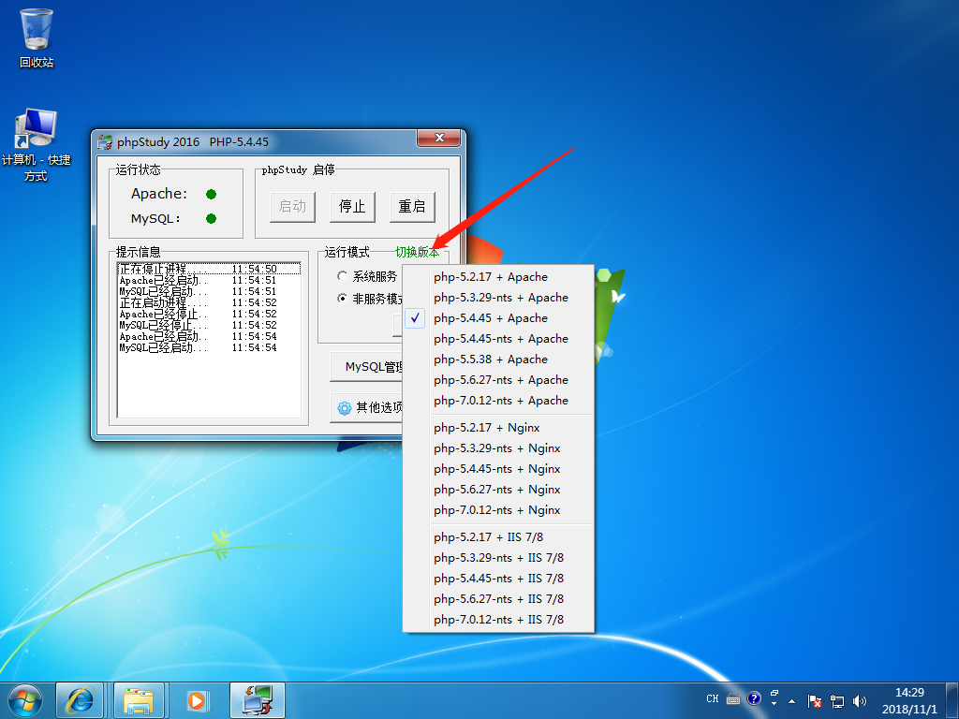
Task: Select log row 正在停止进程 11:54:50
Action: pos(209,269)
